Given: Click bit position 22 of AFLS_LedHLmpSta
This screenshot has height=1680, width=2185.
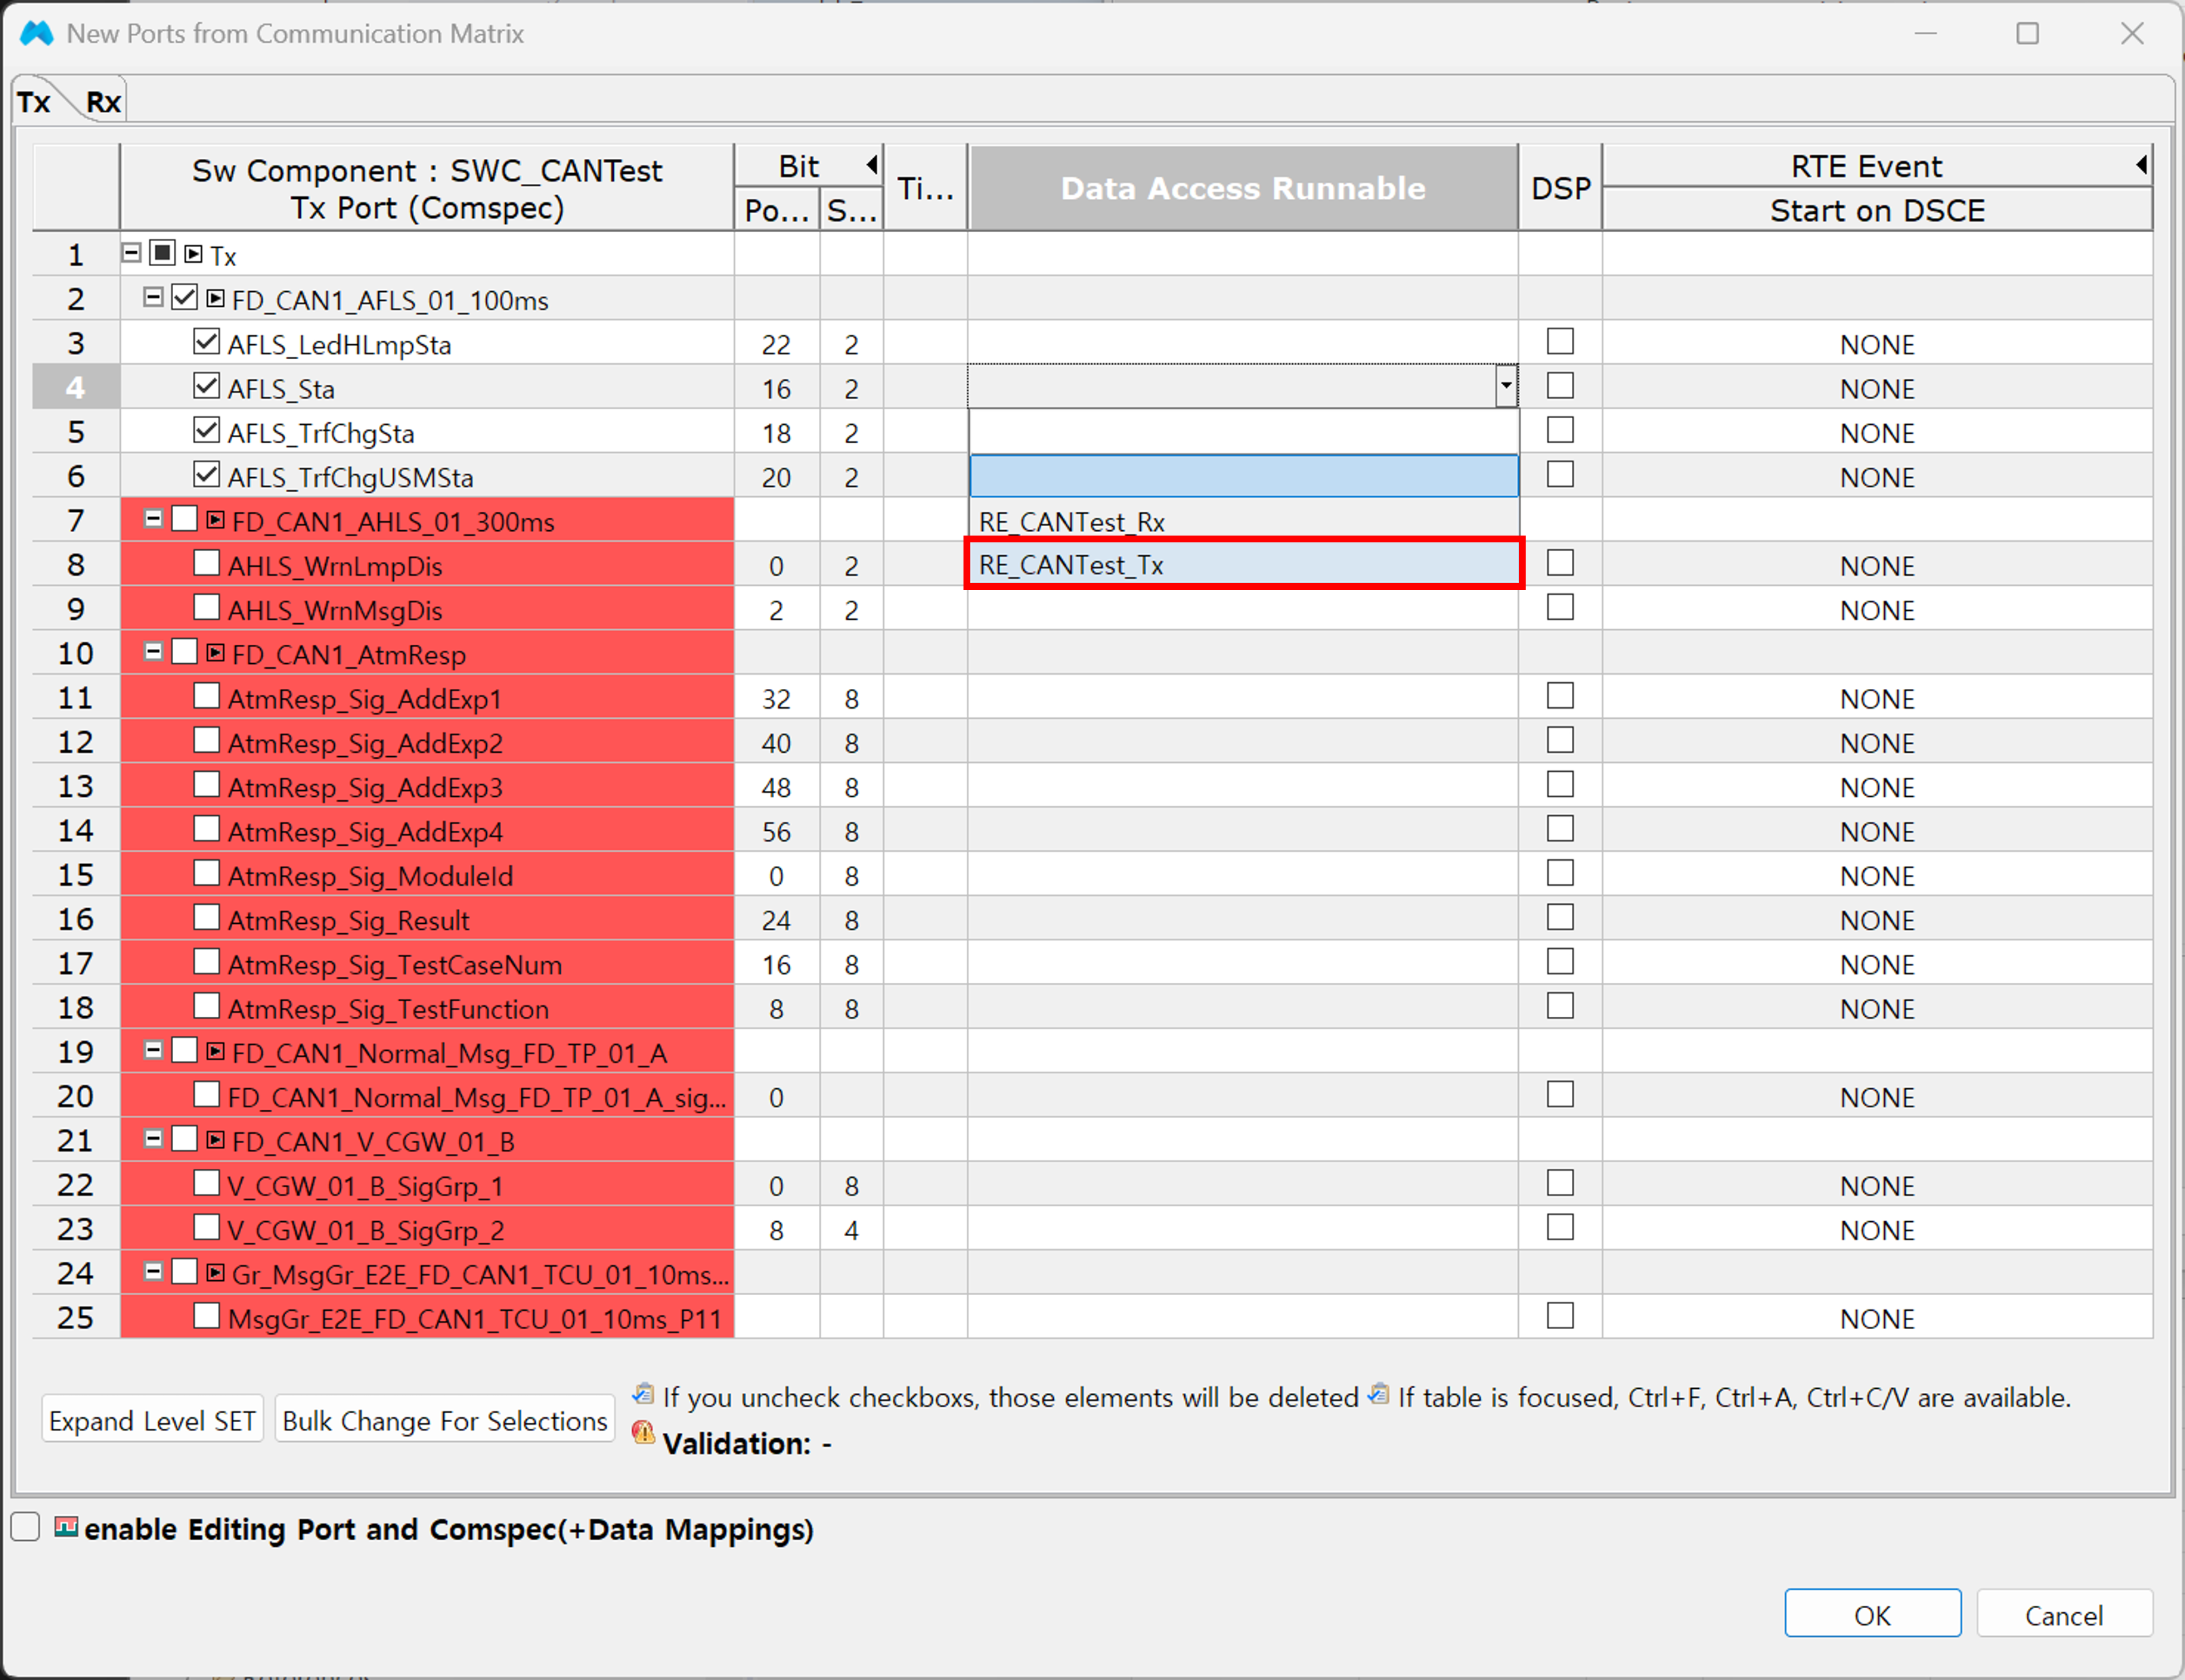Looking at the screenshot, I should (x=776, y=344).
